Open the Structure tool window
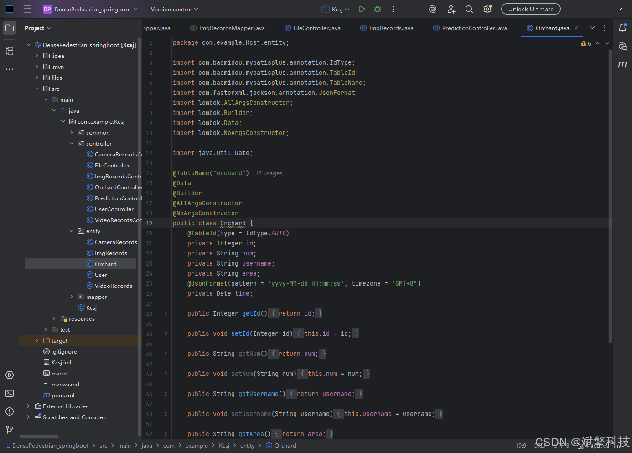Screen dimensions: 632x453 point(10,51)
